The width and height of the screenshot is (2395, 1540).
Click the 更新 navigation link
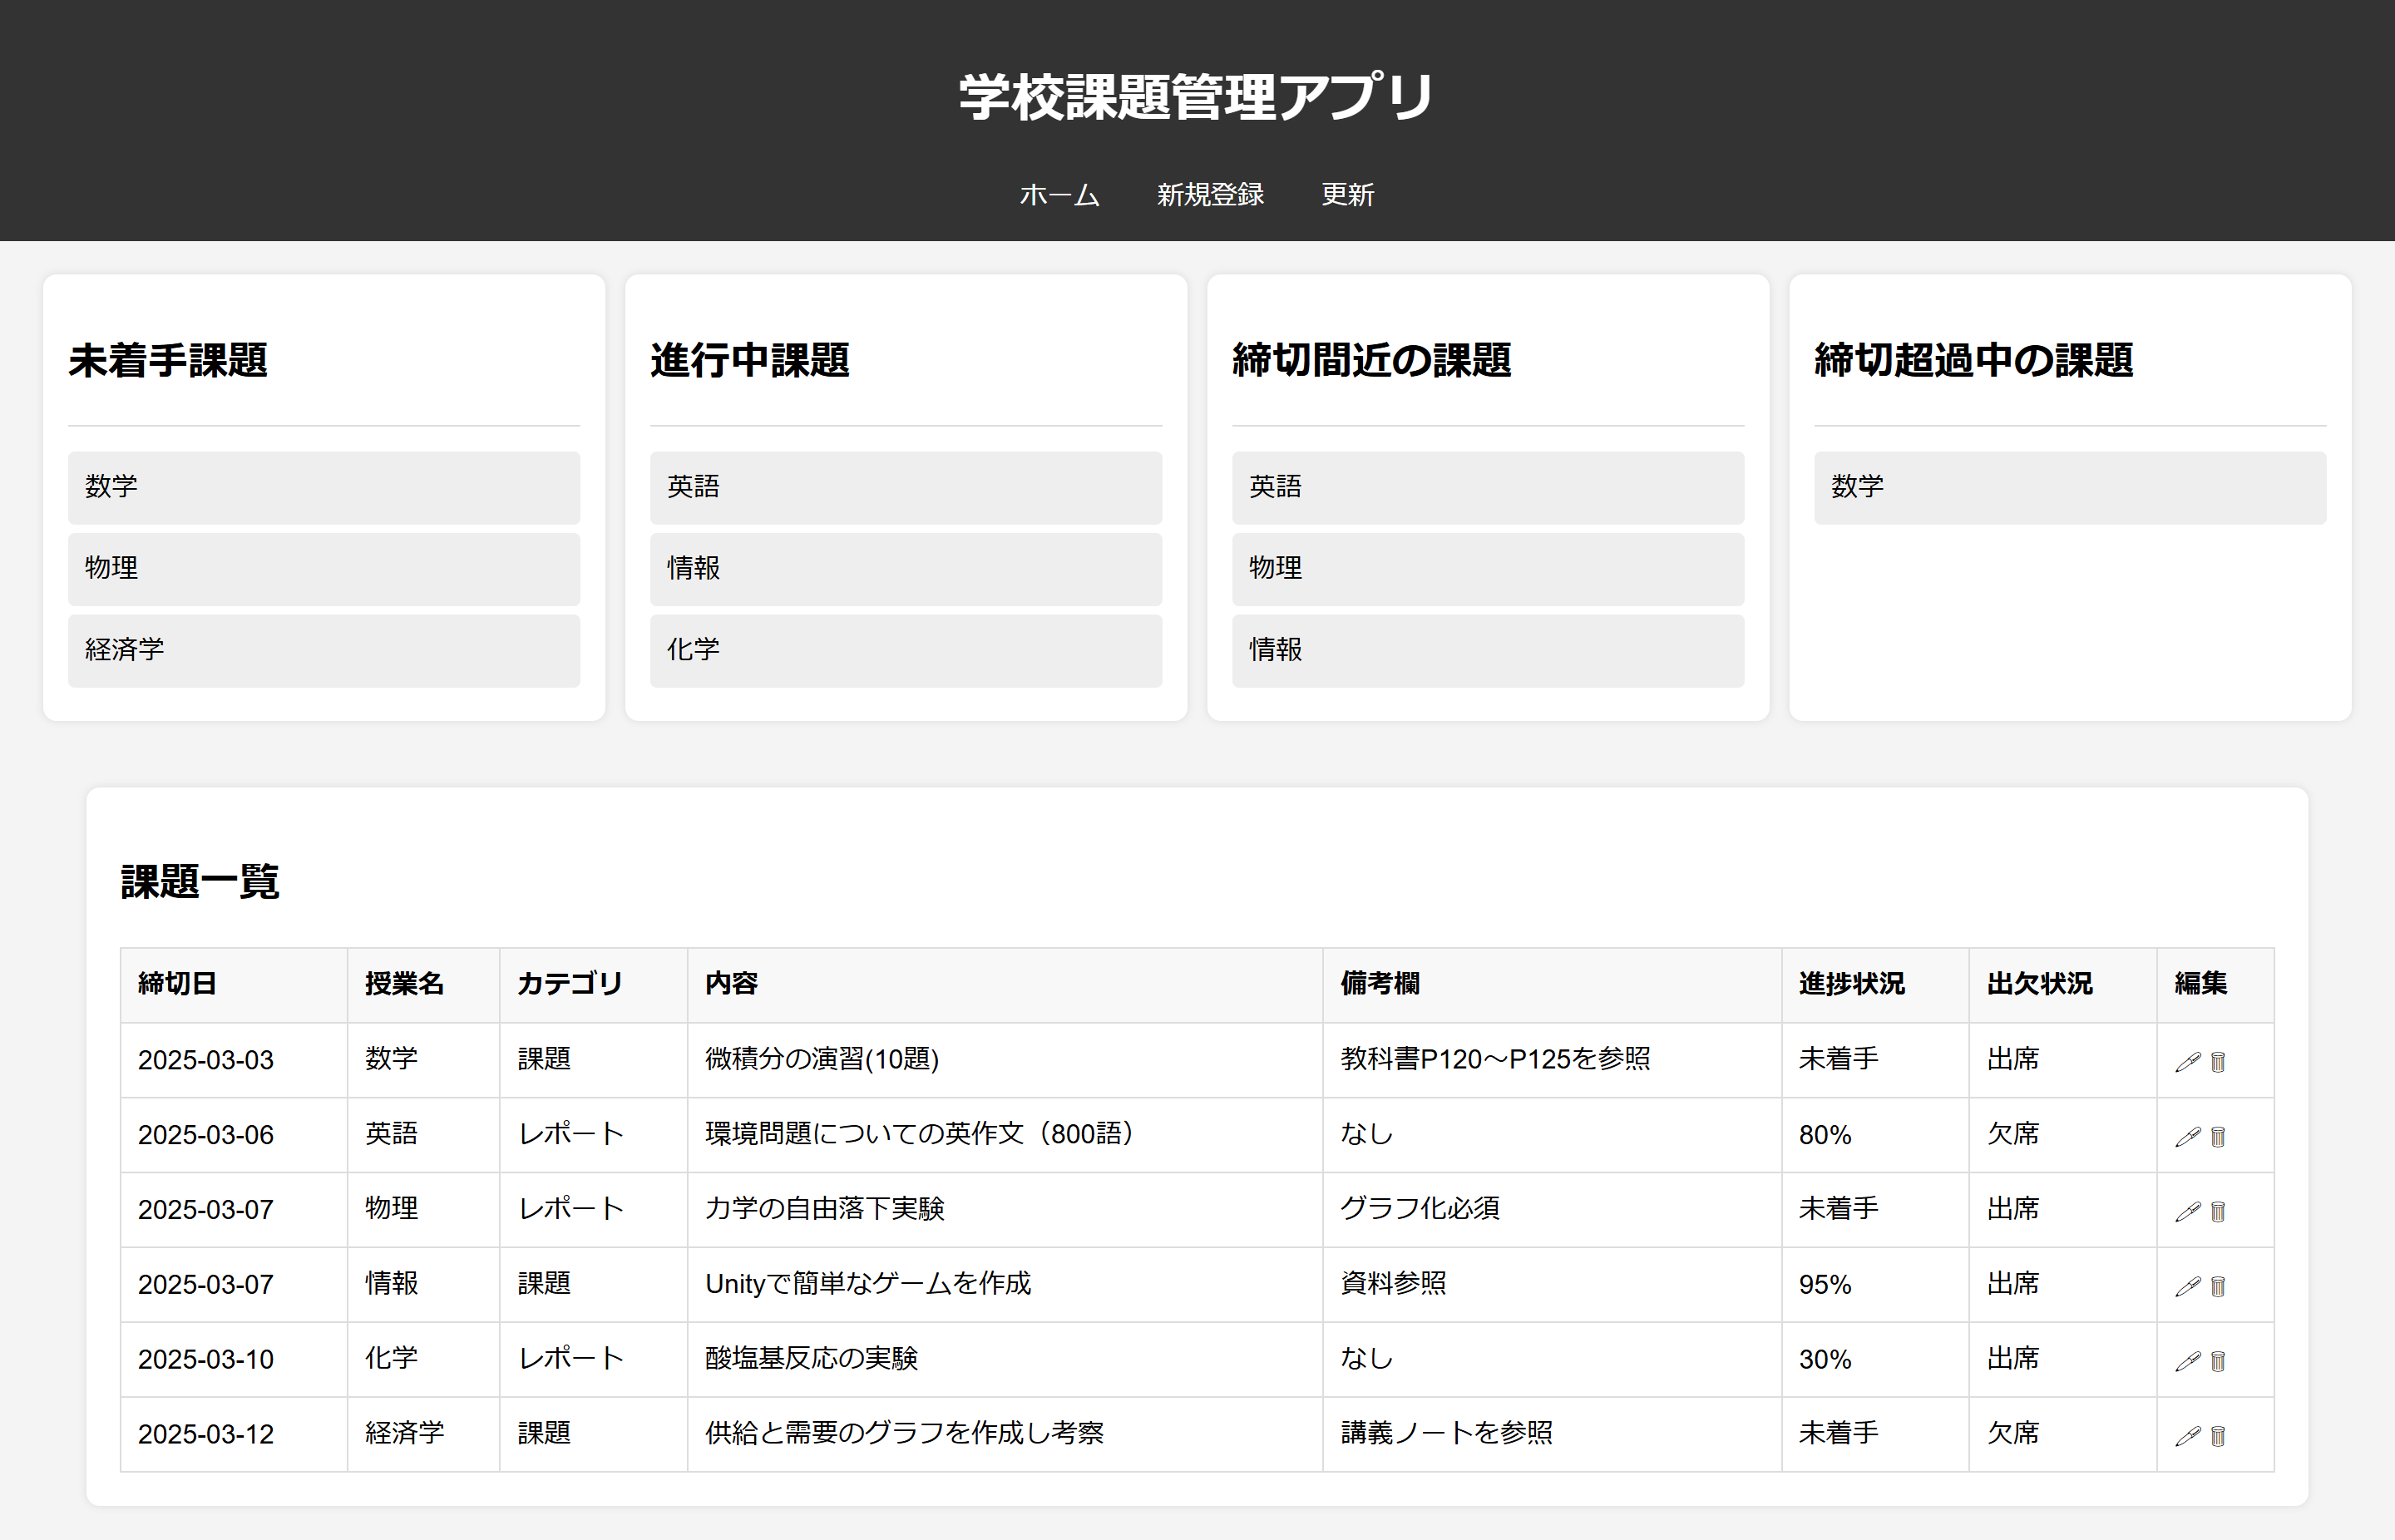(x=1347, y=195)
